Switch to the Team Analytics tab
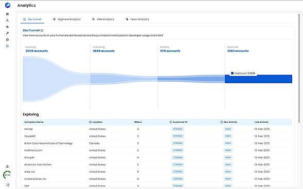This screenshot has width=303, height=189. (x=137, y=20)
